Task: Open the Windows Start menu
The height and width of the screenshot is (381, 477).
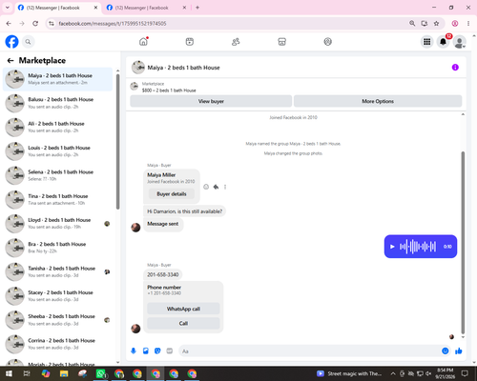Action: (x=9, y=373)
